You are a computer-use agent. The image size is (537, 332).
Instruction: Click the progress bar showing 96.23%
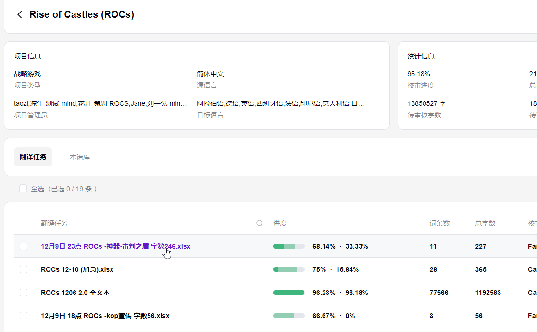click(x=288, y=293)
